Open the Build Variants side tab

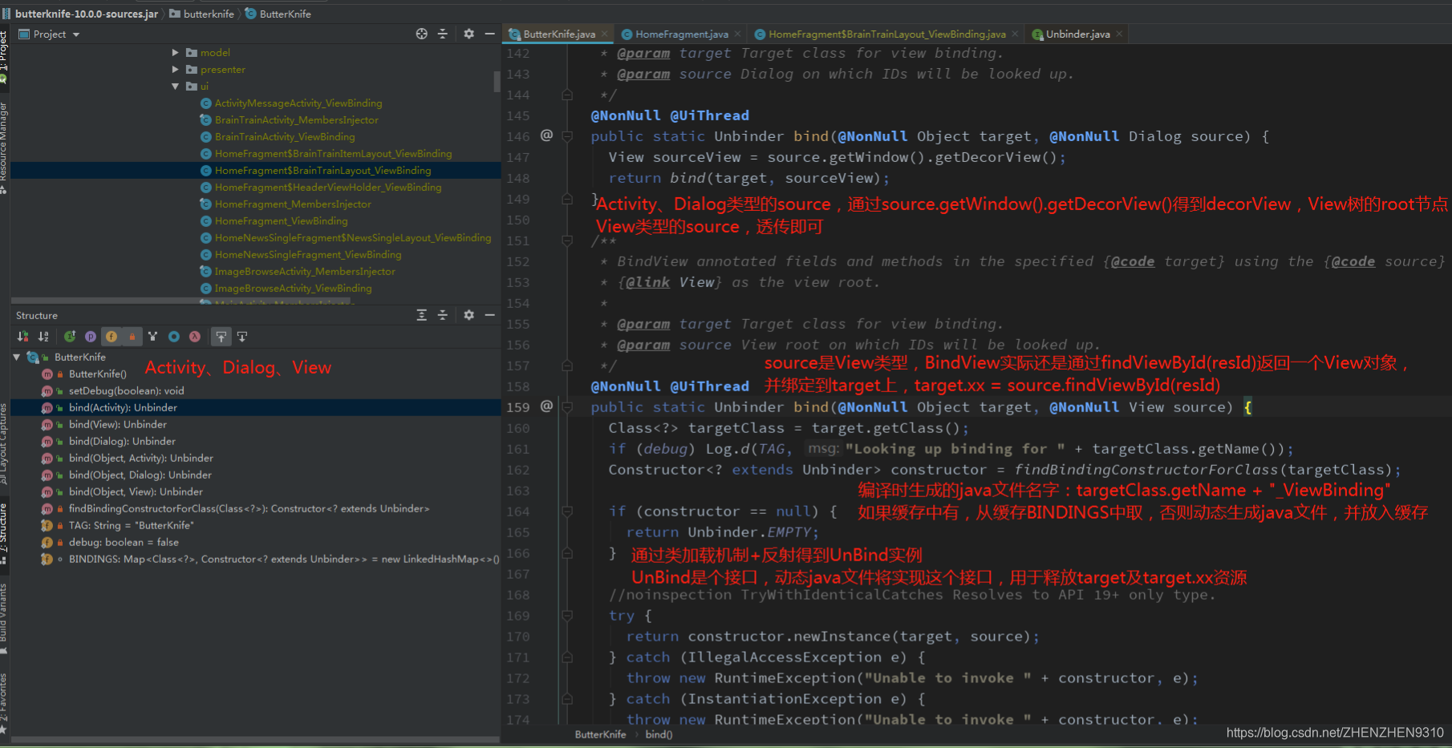(4, 617)
